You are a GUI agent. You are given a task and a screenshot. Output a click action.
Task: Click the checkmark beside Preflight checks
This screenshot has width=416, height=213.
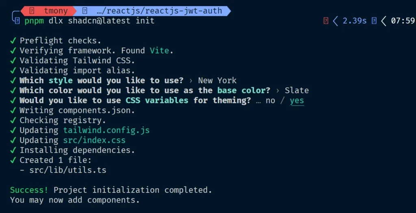tap(13, 41)
